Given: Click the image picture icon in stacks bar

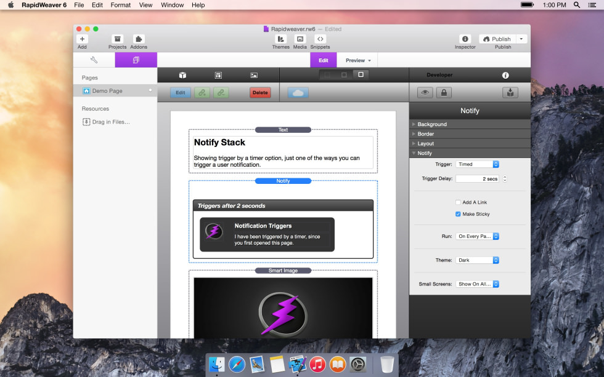Looking at the screenshot, I should point(254,75).
